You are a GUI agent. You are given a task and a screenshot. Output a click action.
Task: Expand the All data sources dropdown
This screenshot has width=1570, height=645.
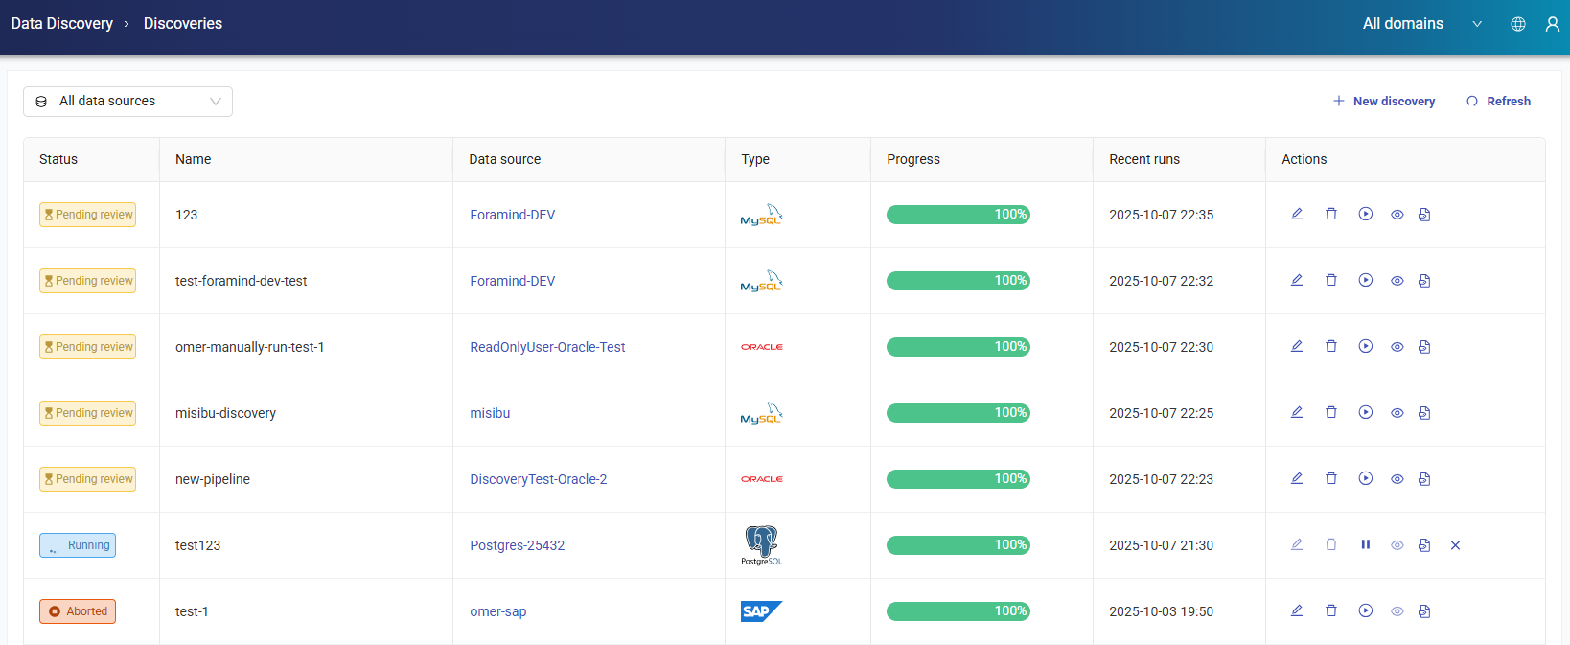[x=127, y=102]
